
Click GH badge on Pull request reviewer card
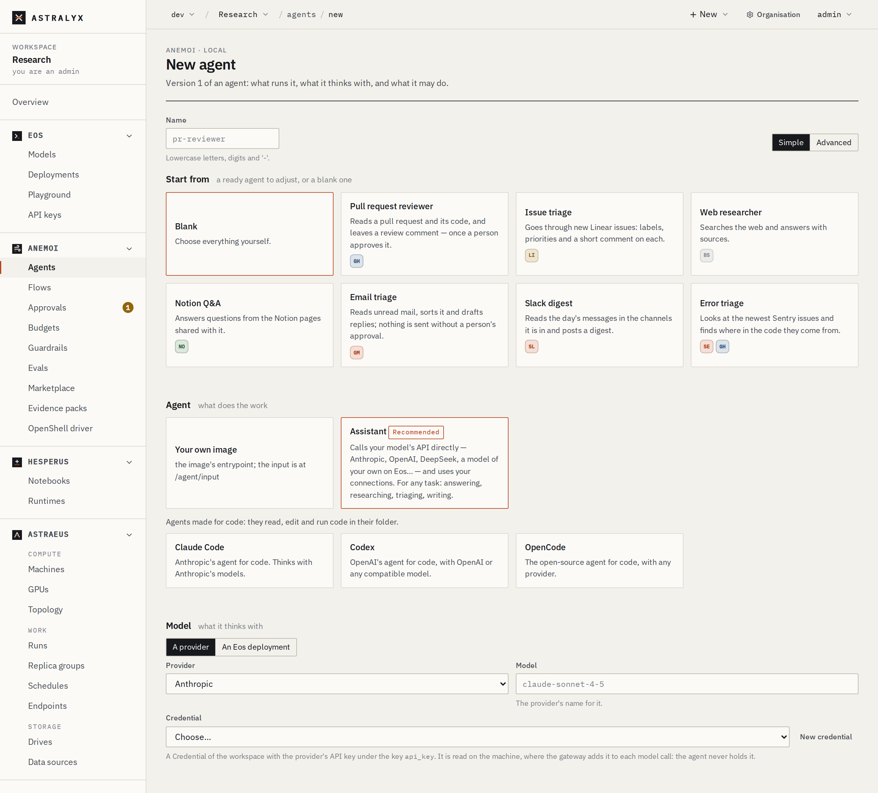(357, 261)
